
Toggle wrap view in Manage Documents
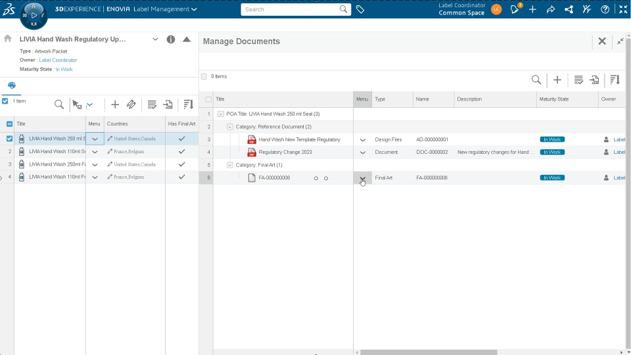(578, 80)
